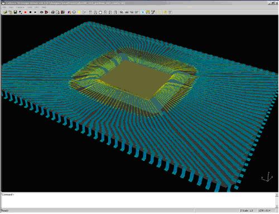Click the yellow circle toolbar icon
This screenshot has height=214, width=279.
[79, 12]
